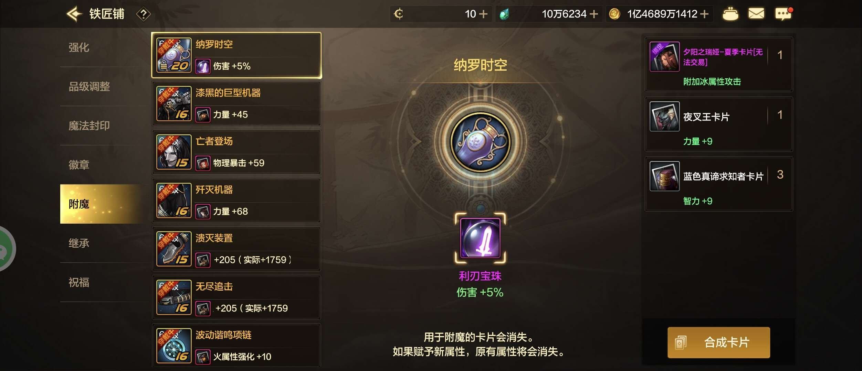Select the 利刃宝珠 orb slot

[x=480, y=238]
